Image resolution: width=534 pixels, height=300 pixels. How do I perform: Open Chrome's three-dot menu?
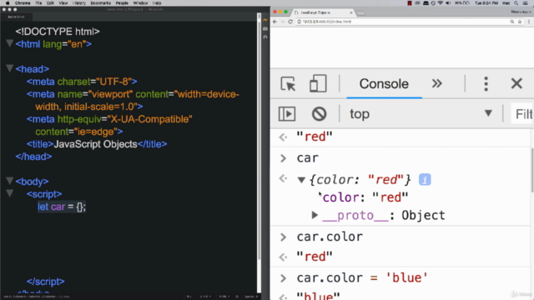point(529,22)
